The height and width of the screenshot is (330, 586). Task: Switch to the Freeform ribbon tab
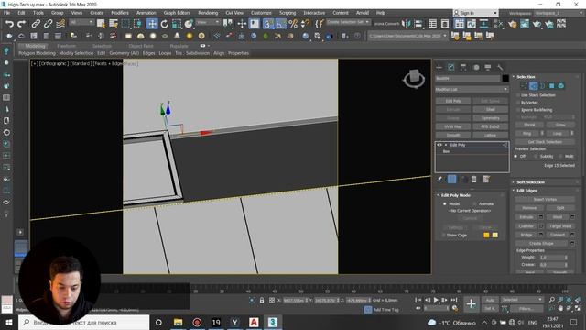pyautogui.click(x=67, y=46)
